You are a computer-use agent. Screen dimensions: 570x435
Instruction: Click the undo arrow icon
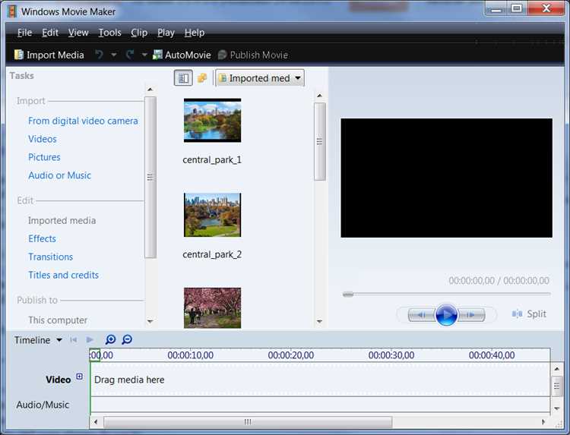coord(99,55)
